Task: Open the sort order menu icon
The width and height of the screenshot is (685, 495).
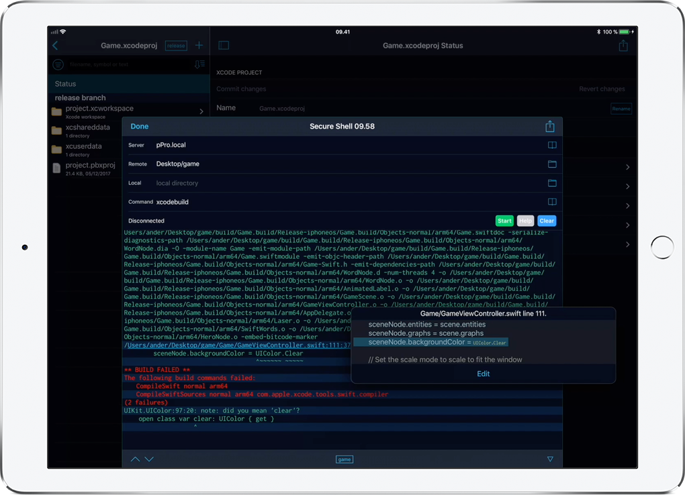Action: click(199, 64)
